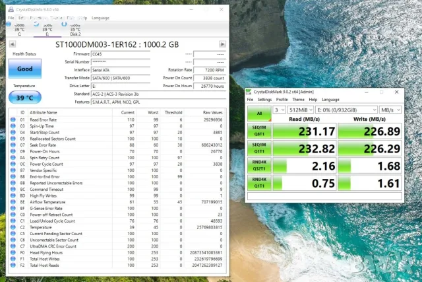The width and height of the screenshot is (422, 282).
Task: Click the UltraDMA CRC Error Count status circle
Action: click(13, 246)
